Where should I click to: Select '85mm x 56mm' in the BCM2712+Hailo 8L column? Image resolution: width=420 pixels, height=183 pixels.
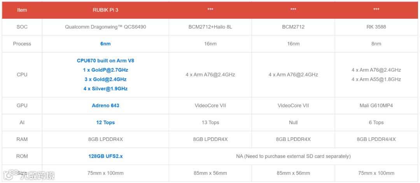210,173
